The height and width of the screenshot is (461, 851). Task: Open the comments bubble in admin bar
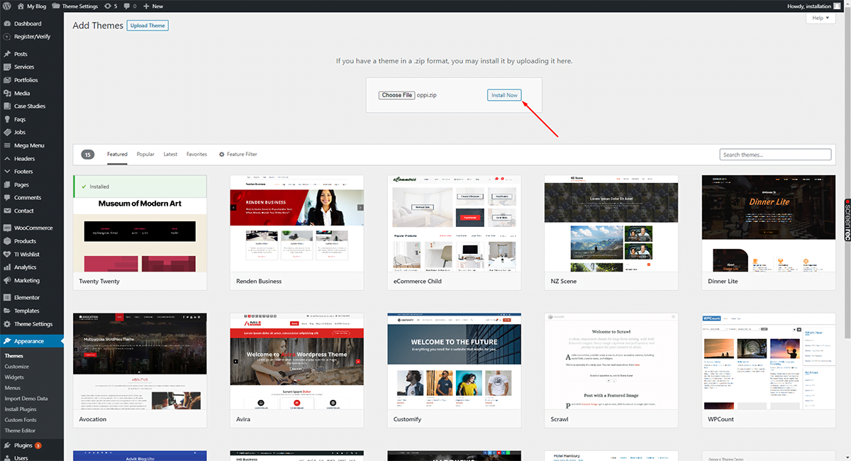[x=130, y=6]
